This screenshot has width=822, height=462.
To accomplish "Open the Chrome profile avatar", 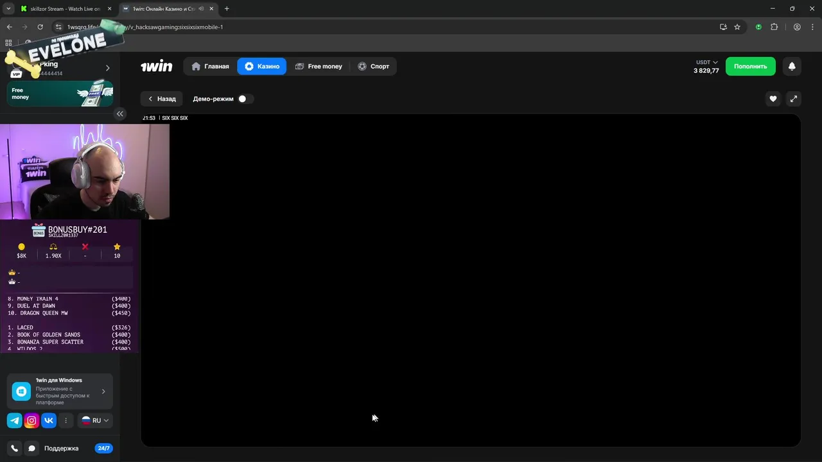I will (797, 27).
